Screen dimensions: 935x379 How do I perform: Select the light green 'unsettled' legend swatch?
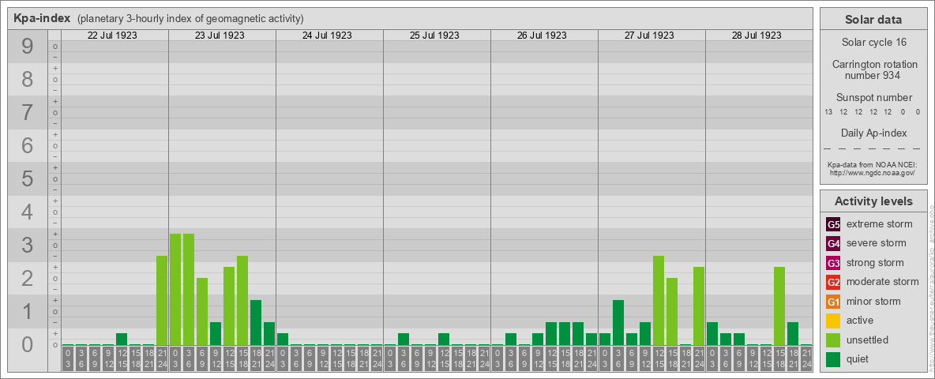(x=833, y=340)
